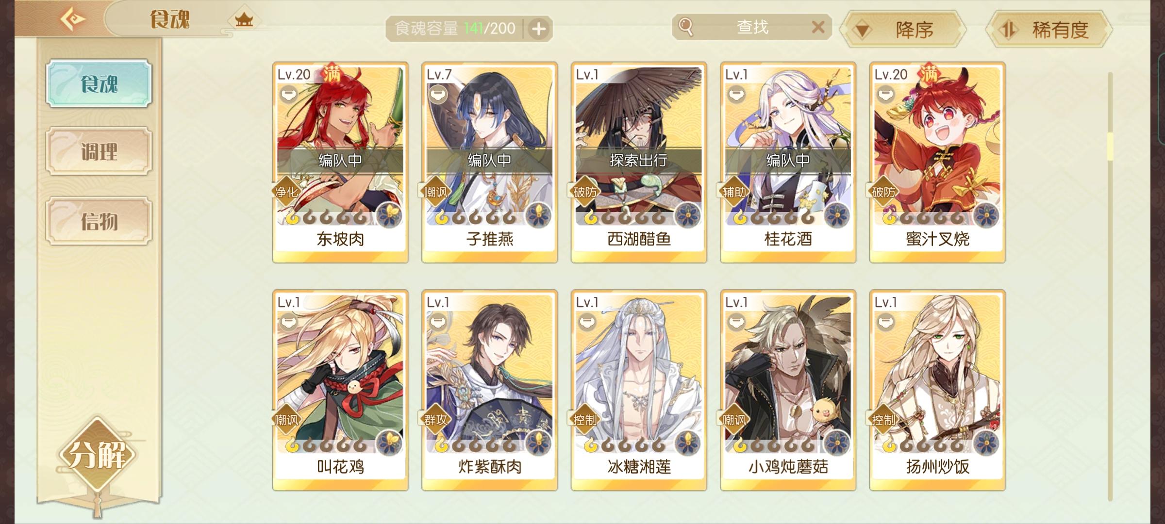This screenshot has width=1165, height=524.
Task: Click the 分解 button
Action: tap(97, 454)
